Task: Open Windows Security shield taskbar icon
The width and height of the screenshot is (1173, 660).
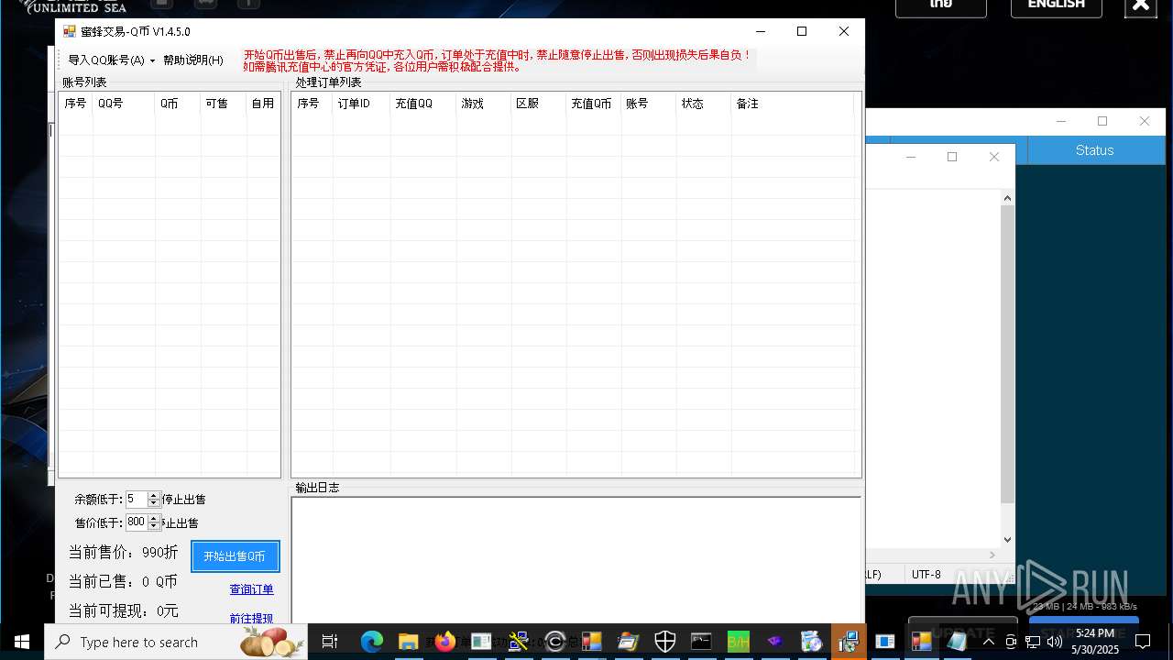Action: 665,642
